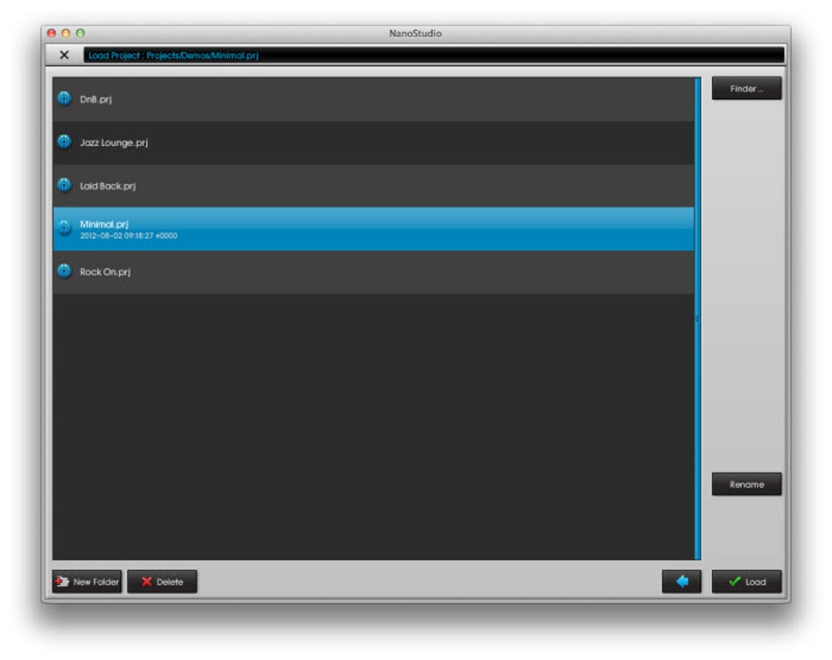832x660 pixels.
Task: Minimize the NanoStudio window with the yellow button
Action: tap(66, 33)
